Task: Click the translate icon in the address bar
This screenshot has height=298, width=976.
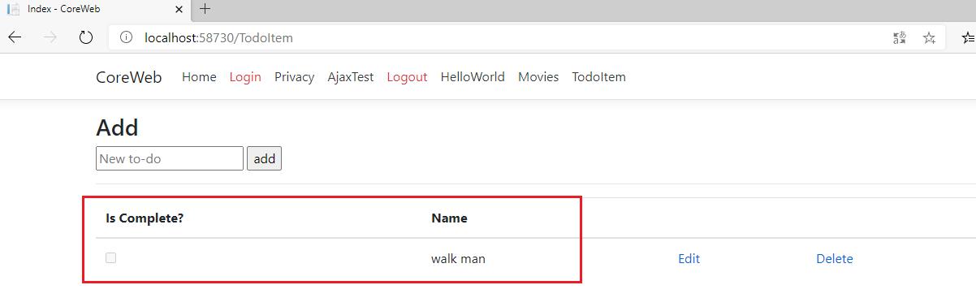Action: click(899, 37)
